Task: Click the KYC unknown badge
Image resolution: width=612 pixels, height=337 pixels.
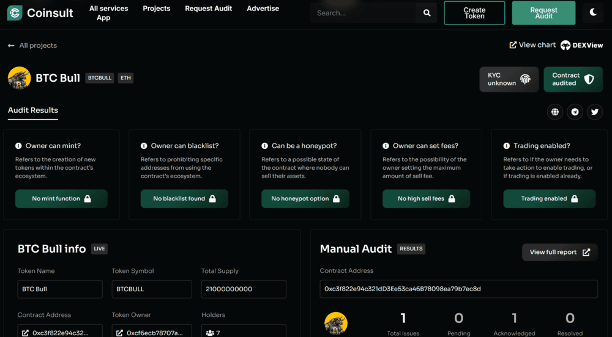Action: [x=509, y=79]
